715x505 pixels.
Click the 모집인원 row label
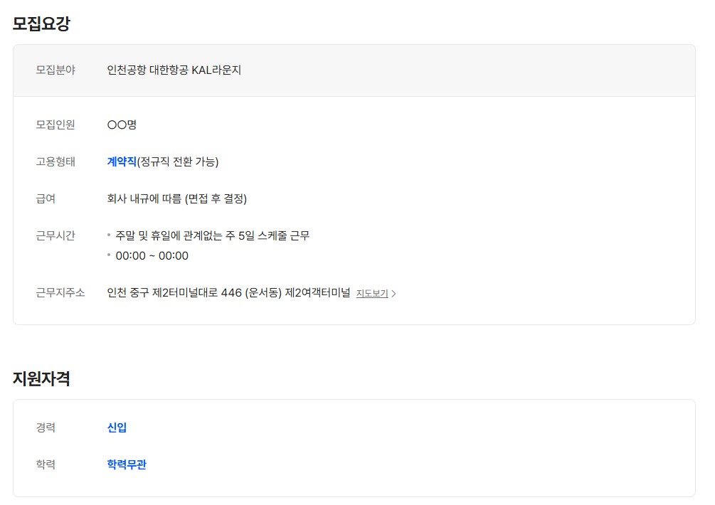pos(55,124)
